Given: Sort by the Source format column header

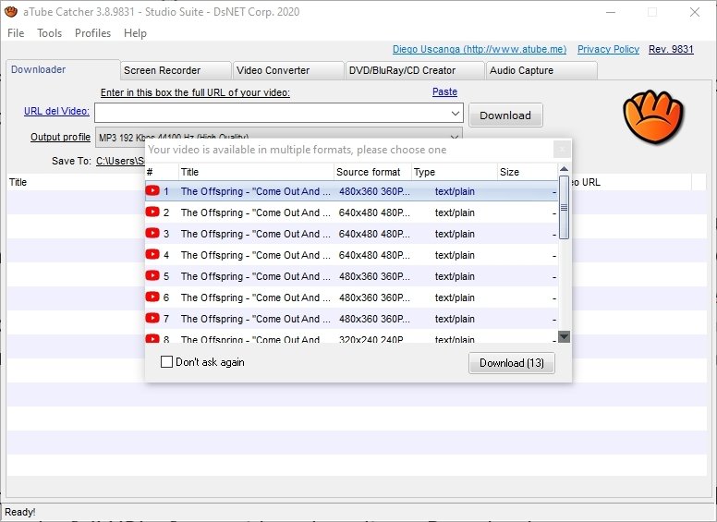Looking at the screenshot, I should point(372,172).
